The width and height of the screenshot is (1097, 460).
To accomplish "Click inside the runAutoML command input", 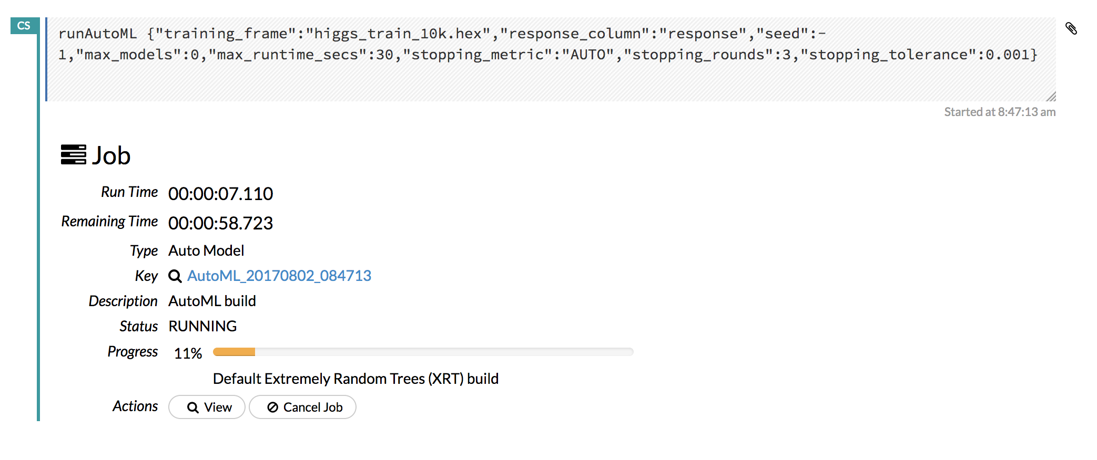I will click(x=551, y=59).
